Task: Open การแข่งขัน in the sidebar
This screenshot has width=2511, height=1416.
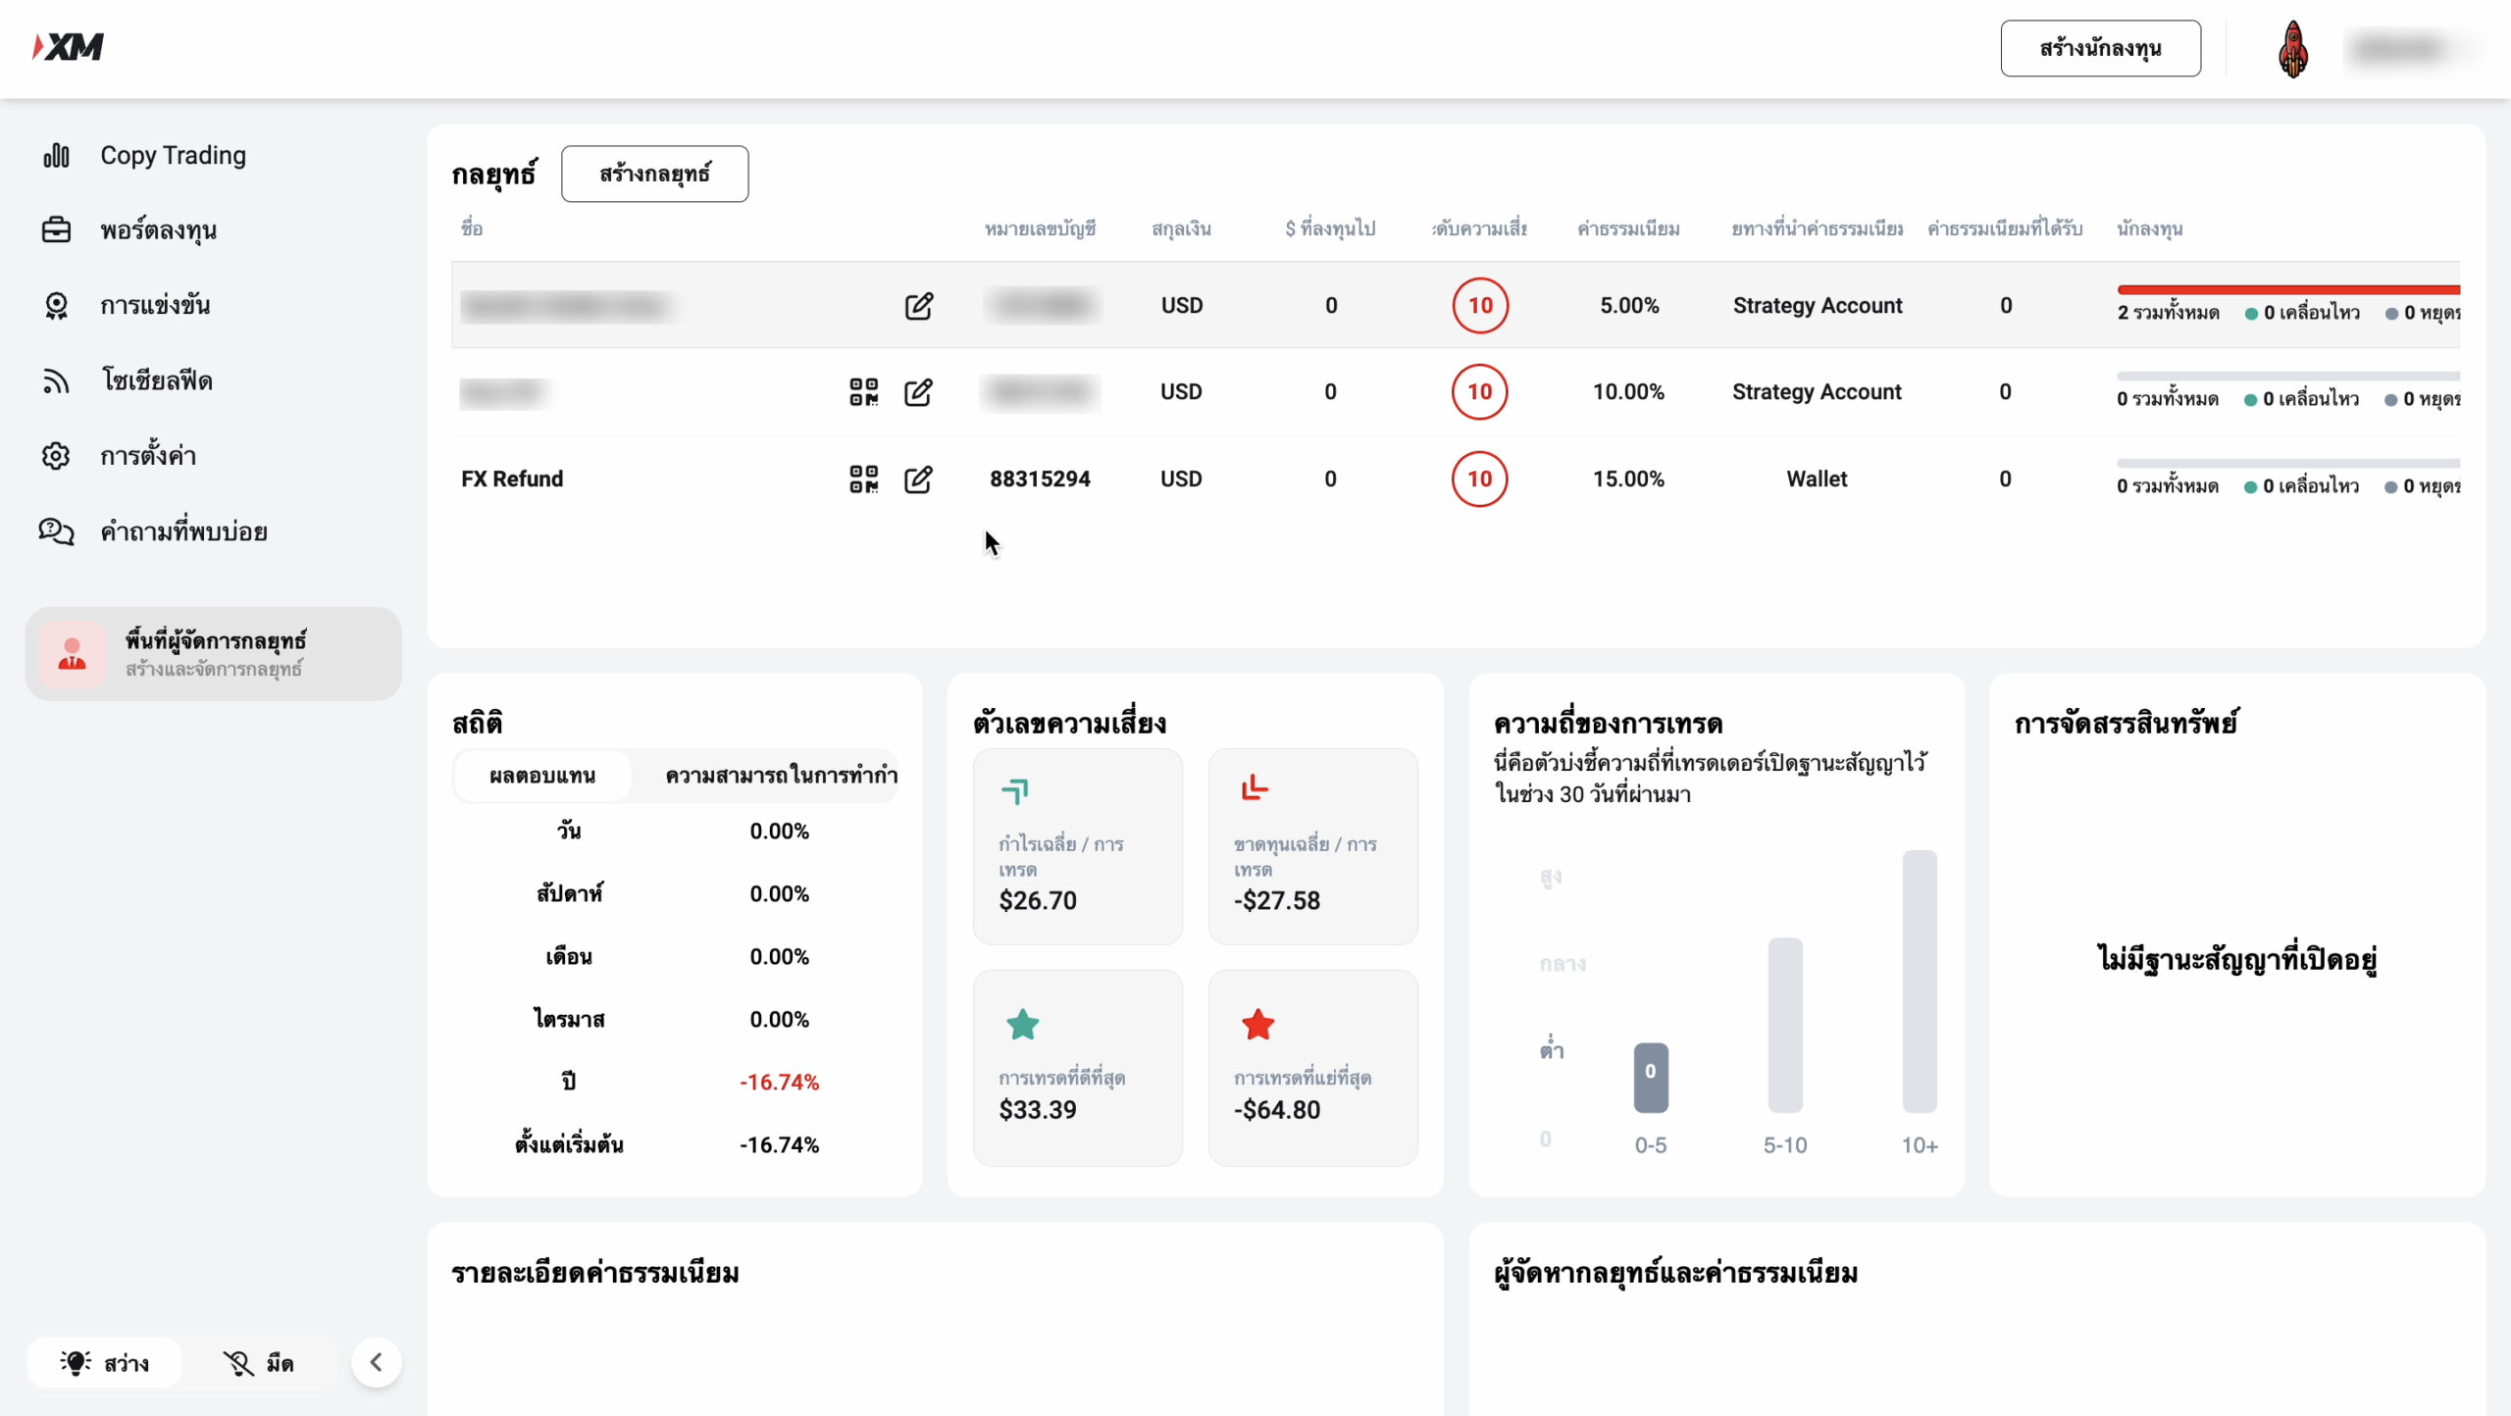Action: pos(155,305)
